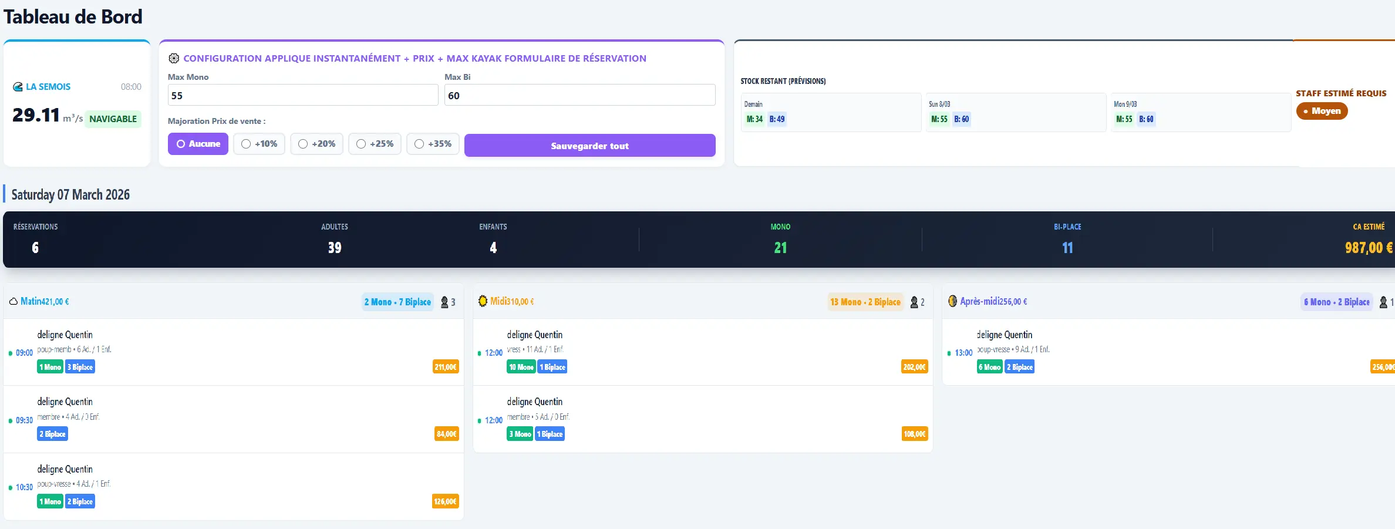1395x529 pixels.
Task: Click the person icon on the Midi session header
Action: 914,302
